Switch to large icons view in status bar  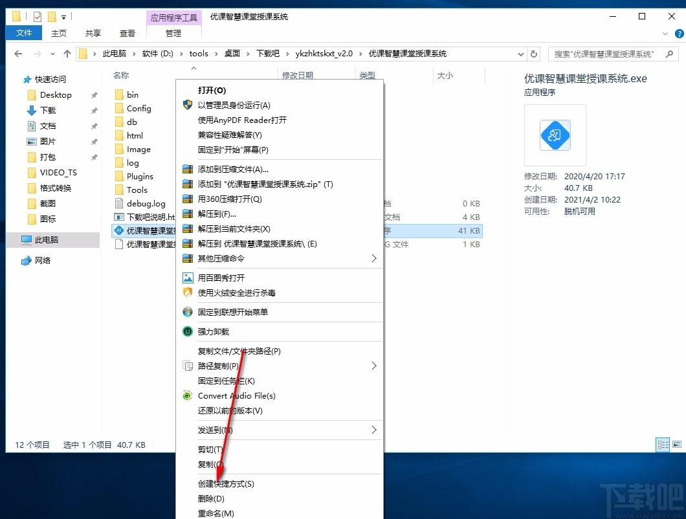pyautogui.click(x=677, y=445)
